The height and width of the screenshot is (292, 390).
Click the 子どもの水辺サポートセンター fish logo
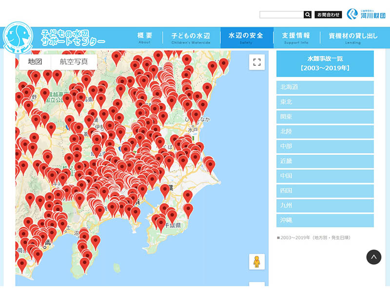(18, 39)
